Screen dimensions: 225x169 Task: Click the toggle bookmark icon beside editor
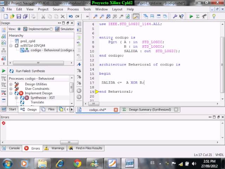point(79,64)
